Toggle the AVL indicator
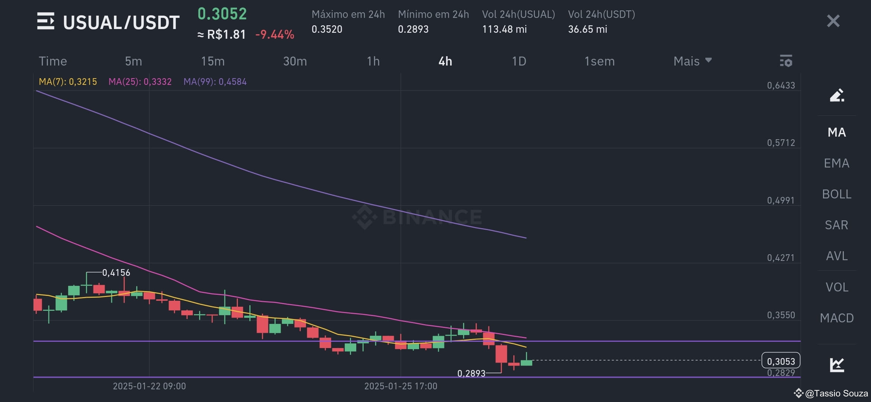This screenshot has width=871, height=402. tap(837, 256)
